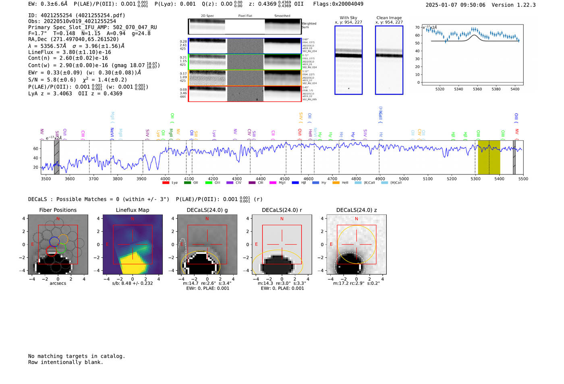Screen dimensions: 564x384
Task: Select the green-bordered 2D spectrum row
Action: coord(245,62)
